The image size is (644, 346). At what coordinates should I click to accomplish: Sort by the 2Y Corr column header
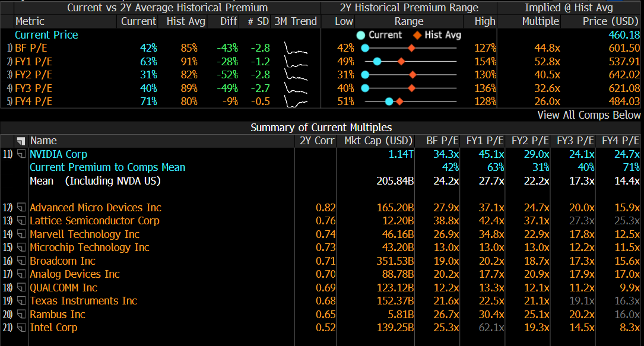317,141
